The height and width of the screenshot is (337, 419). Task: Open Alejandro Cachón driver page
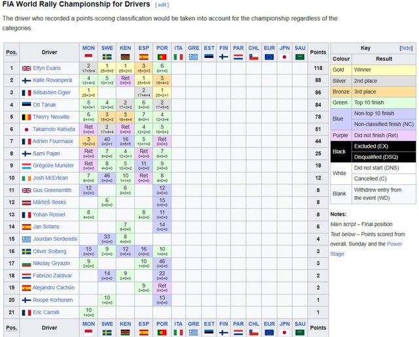(x=54, y=287)
